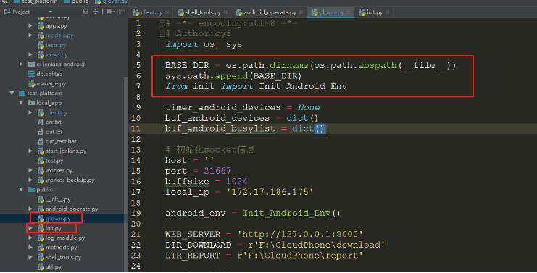Select run_test.bat in the project tree
The width and height of the screenshot is (537, 273).
pyautogui.click(x=61, y=141)
